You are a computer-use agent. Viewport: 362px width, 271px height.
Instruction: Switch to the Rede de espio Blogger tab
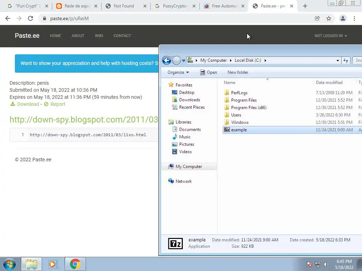(76, 6)
